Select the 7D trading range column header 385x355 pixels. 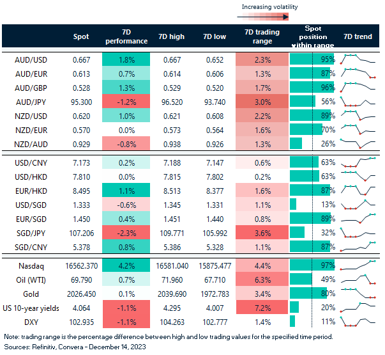coord(262,36)
